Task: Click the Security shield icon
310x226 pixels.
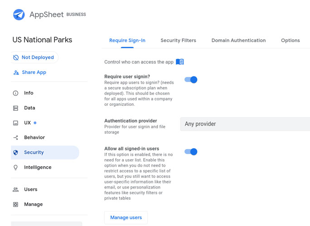Action: point(15,153)
